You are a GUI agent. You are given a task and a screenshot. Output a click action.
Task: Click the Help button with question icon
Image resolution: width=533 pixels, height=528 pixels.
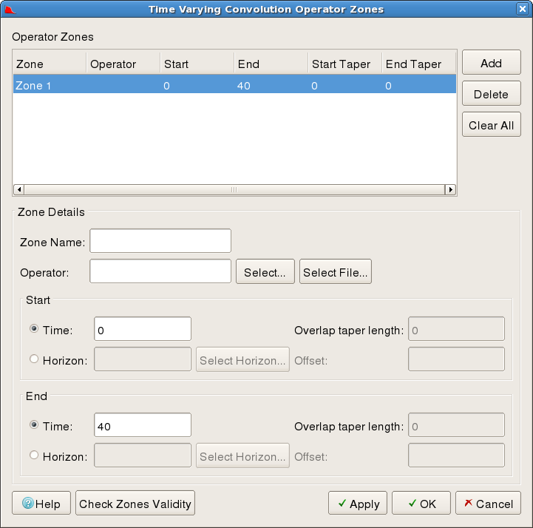pyautogui.click(x=41, y=504)
